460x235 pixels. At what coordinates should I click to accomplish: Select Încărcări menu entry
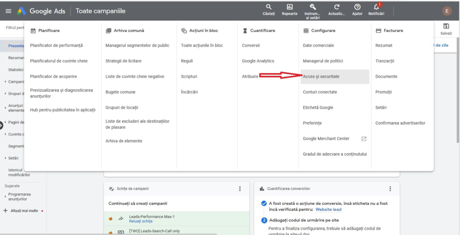click(189, 92)
